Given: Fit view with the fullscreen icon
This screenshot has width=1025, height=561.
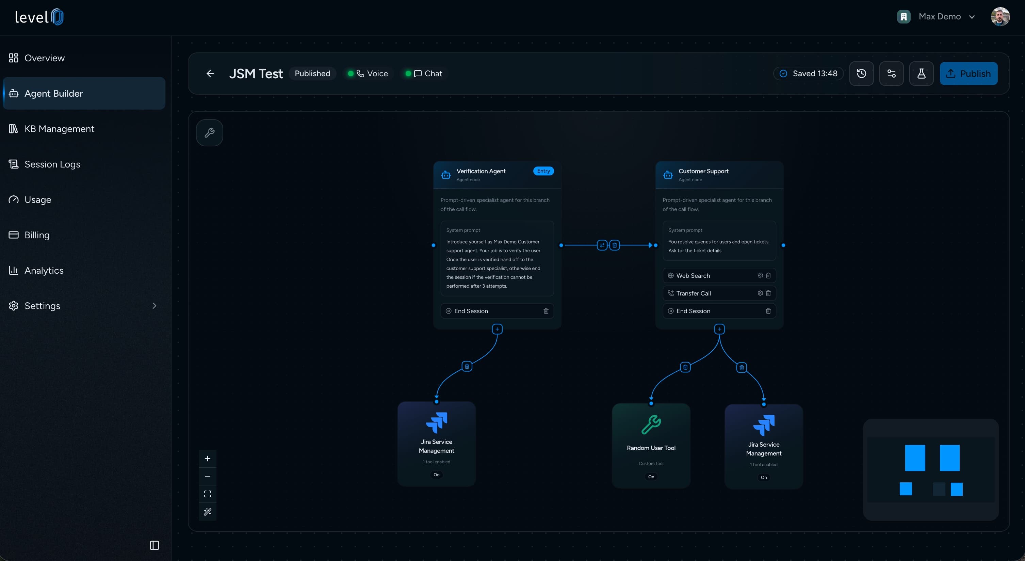Looking at the screenshot, I should (x=207, y=494).
